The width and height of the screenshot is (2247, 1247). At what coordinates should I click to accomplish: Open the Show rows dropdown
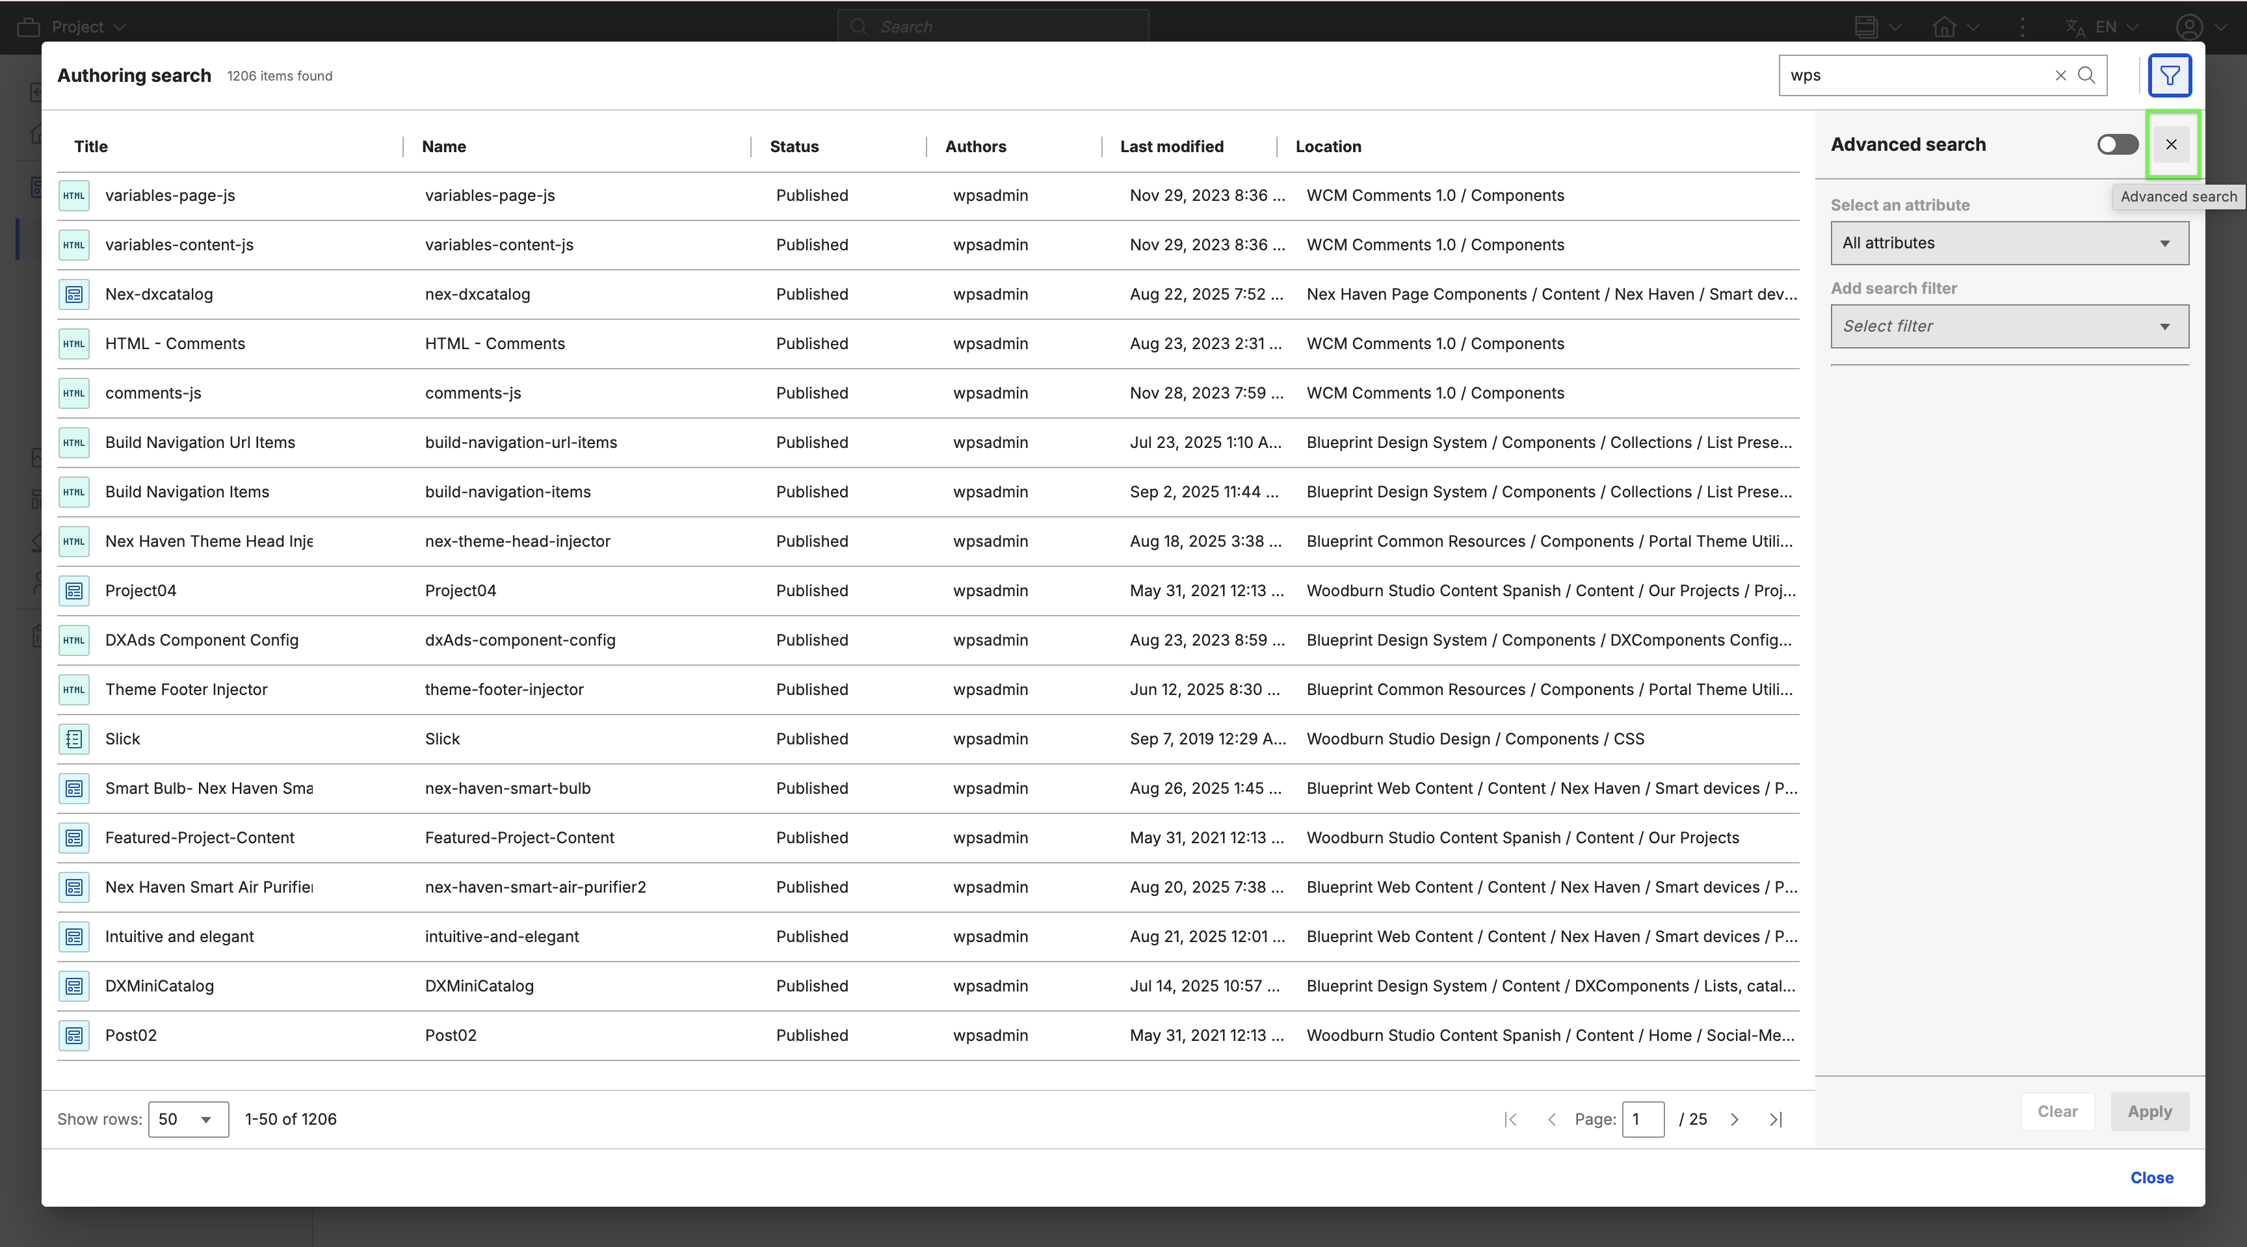coord(187,1120)
